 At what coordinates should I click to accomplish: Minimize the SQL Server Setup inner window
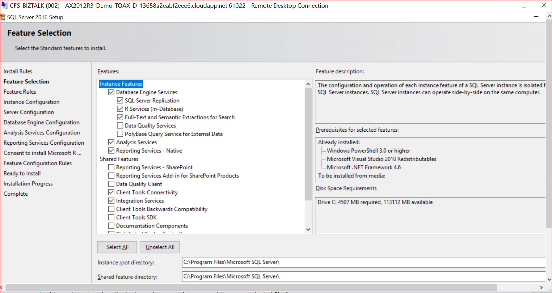click(x=536, y=17)
